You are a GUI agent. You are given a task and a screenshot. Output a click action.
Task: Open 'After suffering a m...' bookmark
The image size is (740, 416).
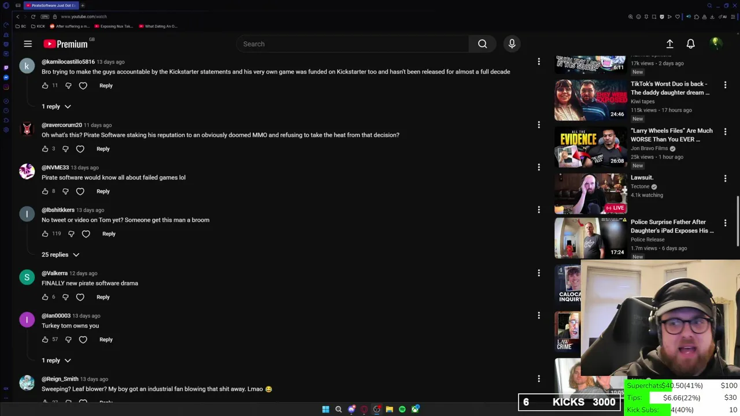[70, 26]
